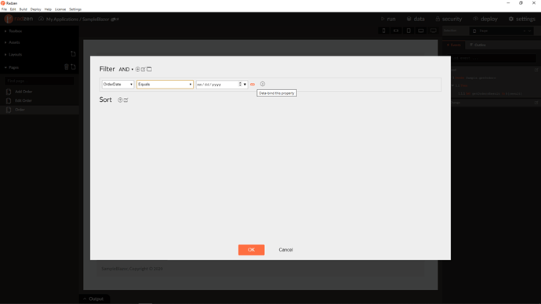Click the orange data-bind link icon
The image size is (541, 304).
tap(252, 85)
